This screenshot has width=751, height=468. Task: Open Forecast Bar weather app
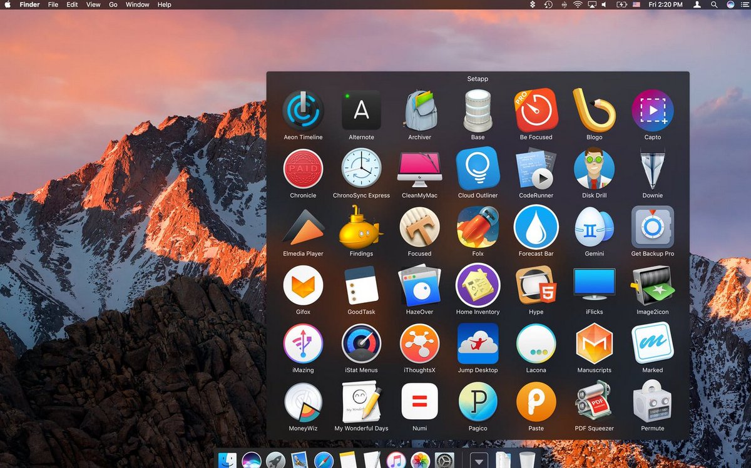536,226
